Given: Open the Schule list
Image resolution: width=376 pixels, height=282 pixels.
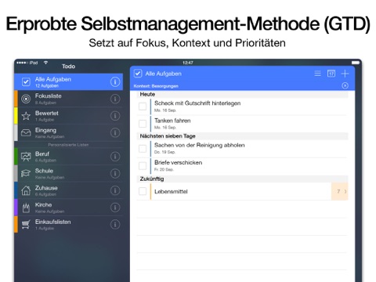Looking at the screenshot, I should (x=68, y=174).
